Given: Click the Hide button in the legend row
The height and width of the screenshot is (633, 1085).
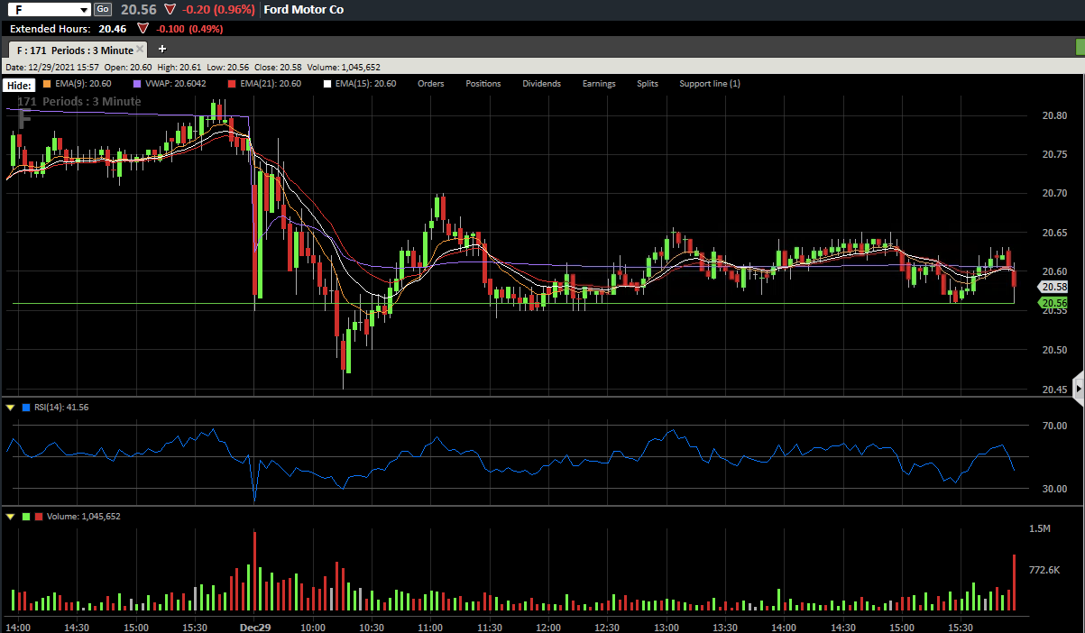Looking at the screenshot, I should (x=18, y=84).
